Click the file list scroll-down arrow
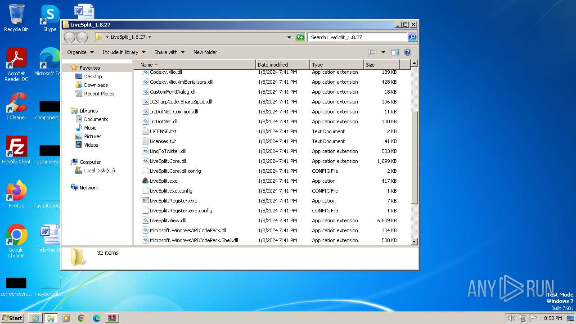Image resolution: width=576 pixels, height=324 pixels. [414, 242]
